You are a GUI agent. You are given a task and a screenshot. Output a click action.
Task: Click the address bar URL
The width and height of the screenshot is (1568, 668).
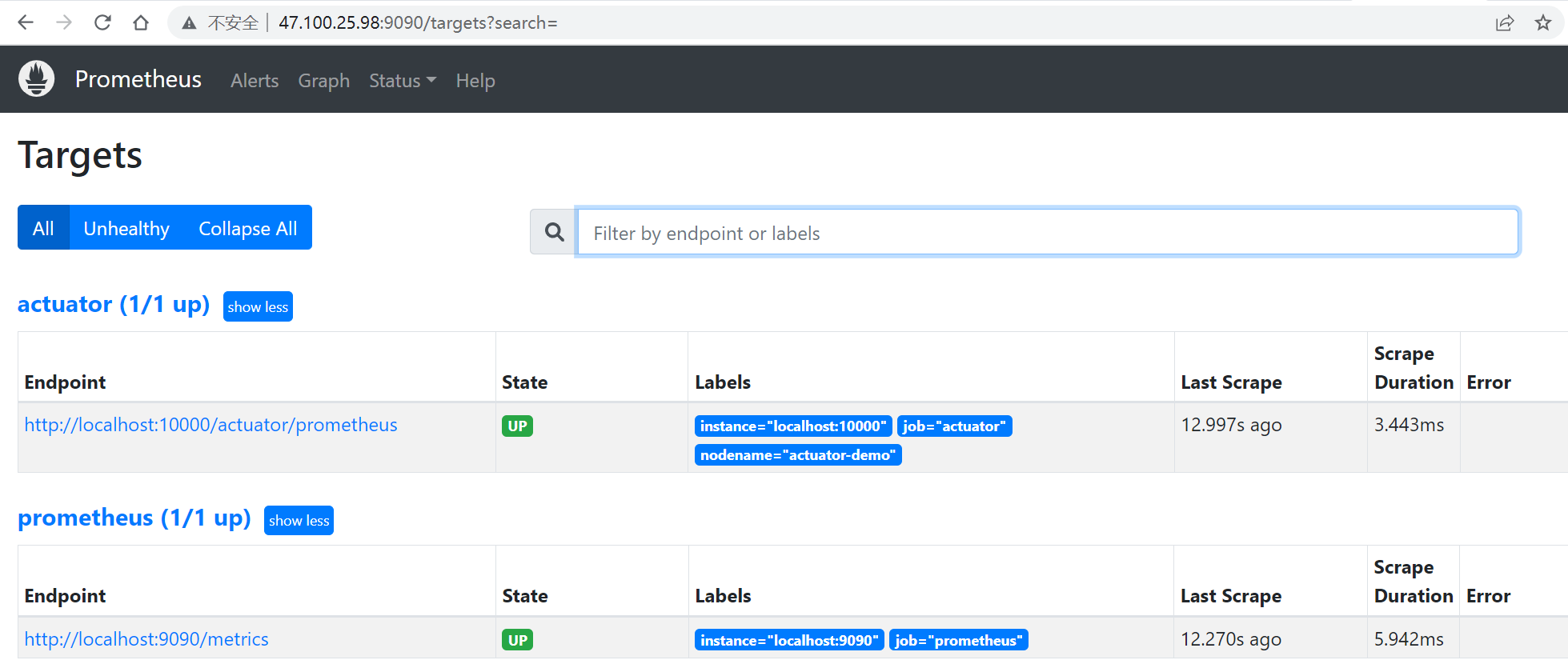418,22
